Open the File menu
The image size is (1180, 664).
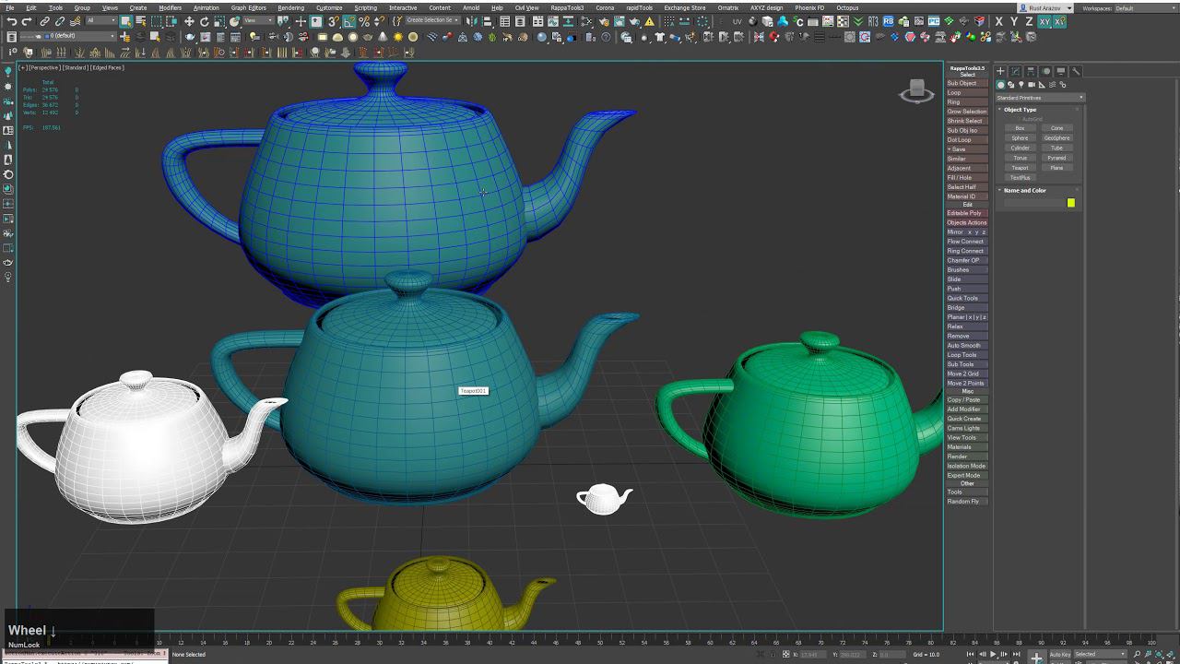(x=8, y=7)
